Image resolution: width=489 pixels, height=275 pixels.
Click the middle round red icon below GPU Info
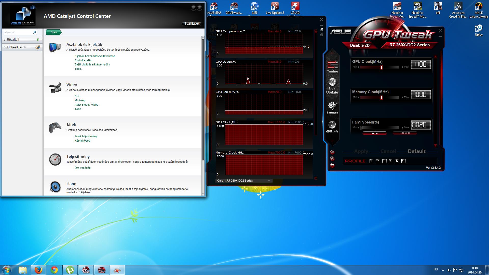332,159
